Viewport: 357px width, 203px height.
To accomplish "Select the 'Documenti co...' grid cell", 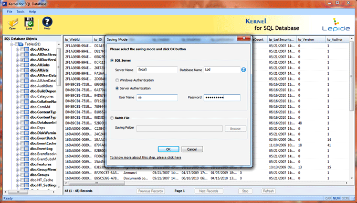I will 136,178.
